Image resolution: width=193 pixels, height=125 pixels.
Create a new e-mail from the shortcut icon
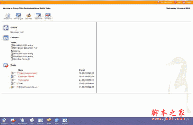pyautogui.click(x=7, y=16)
